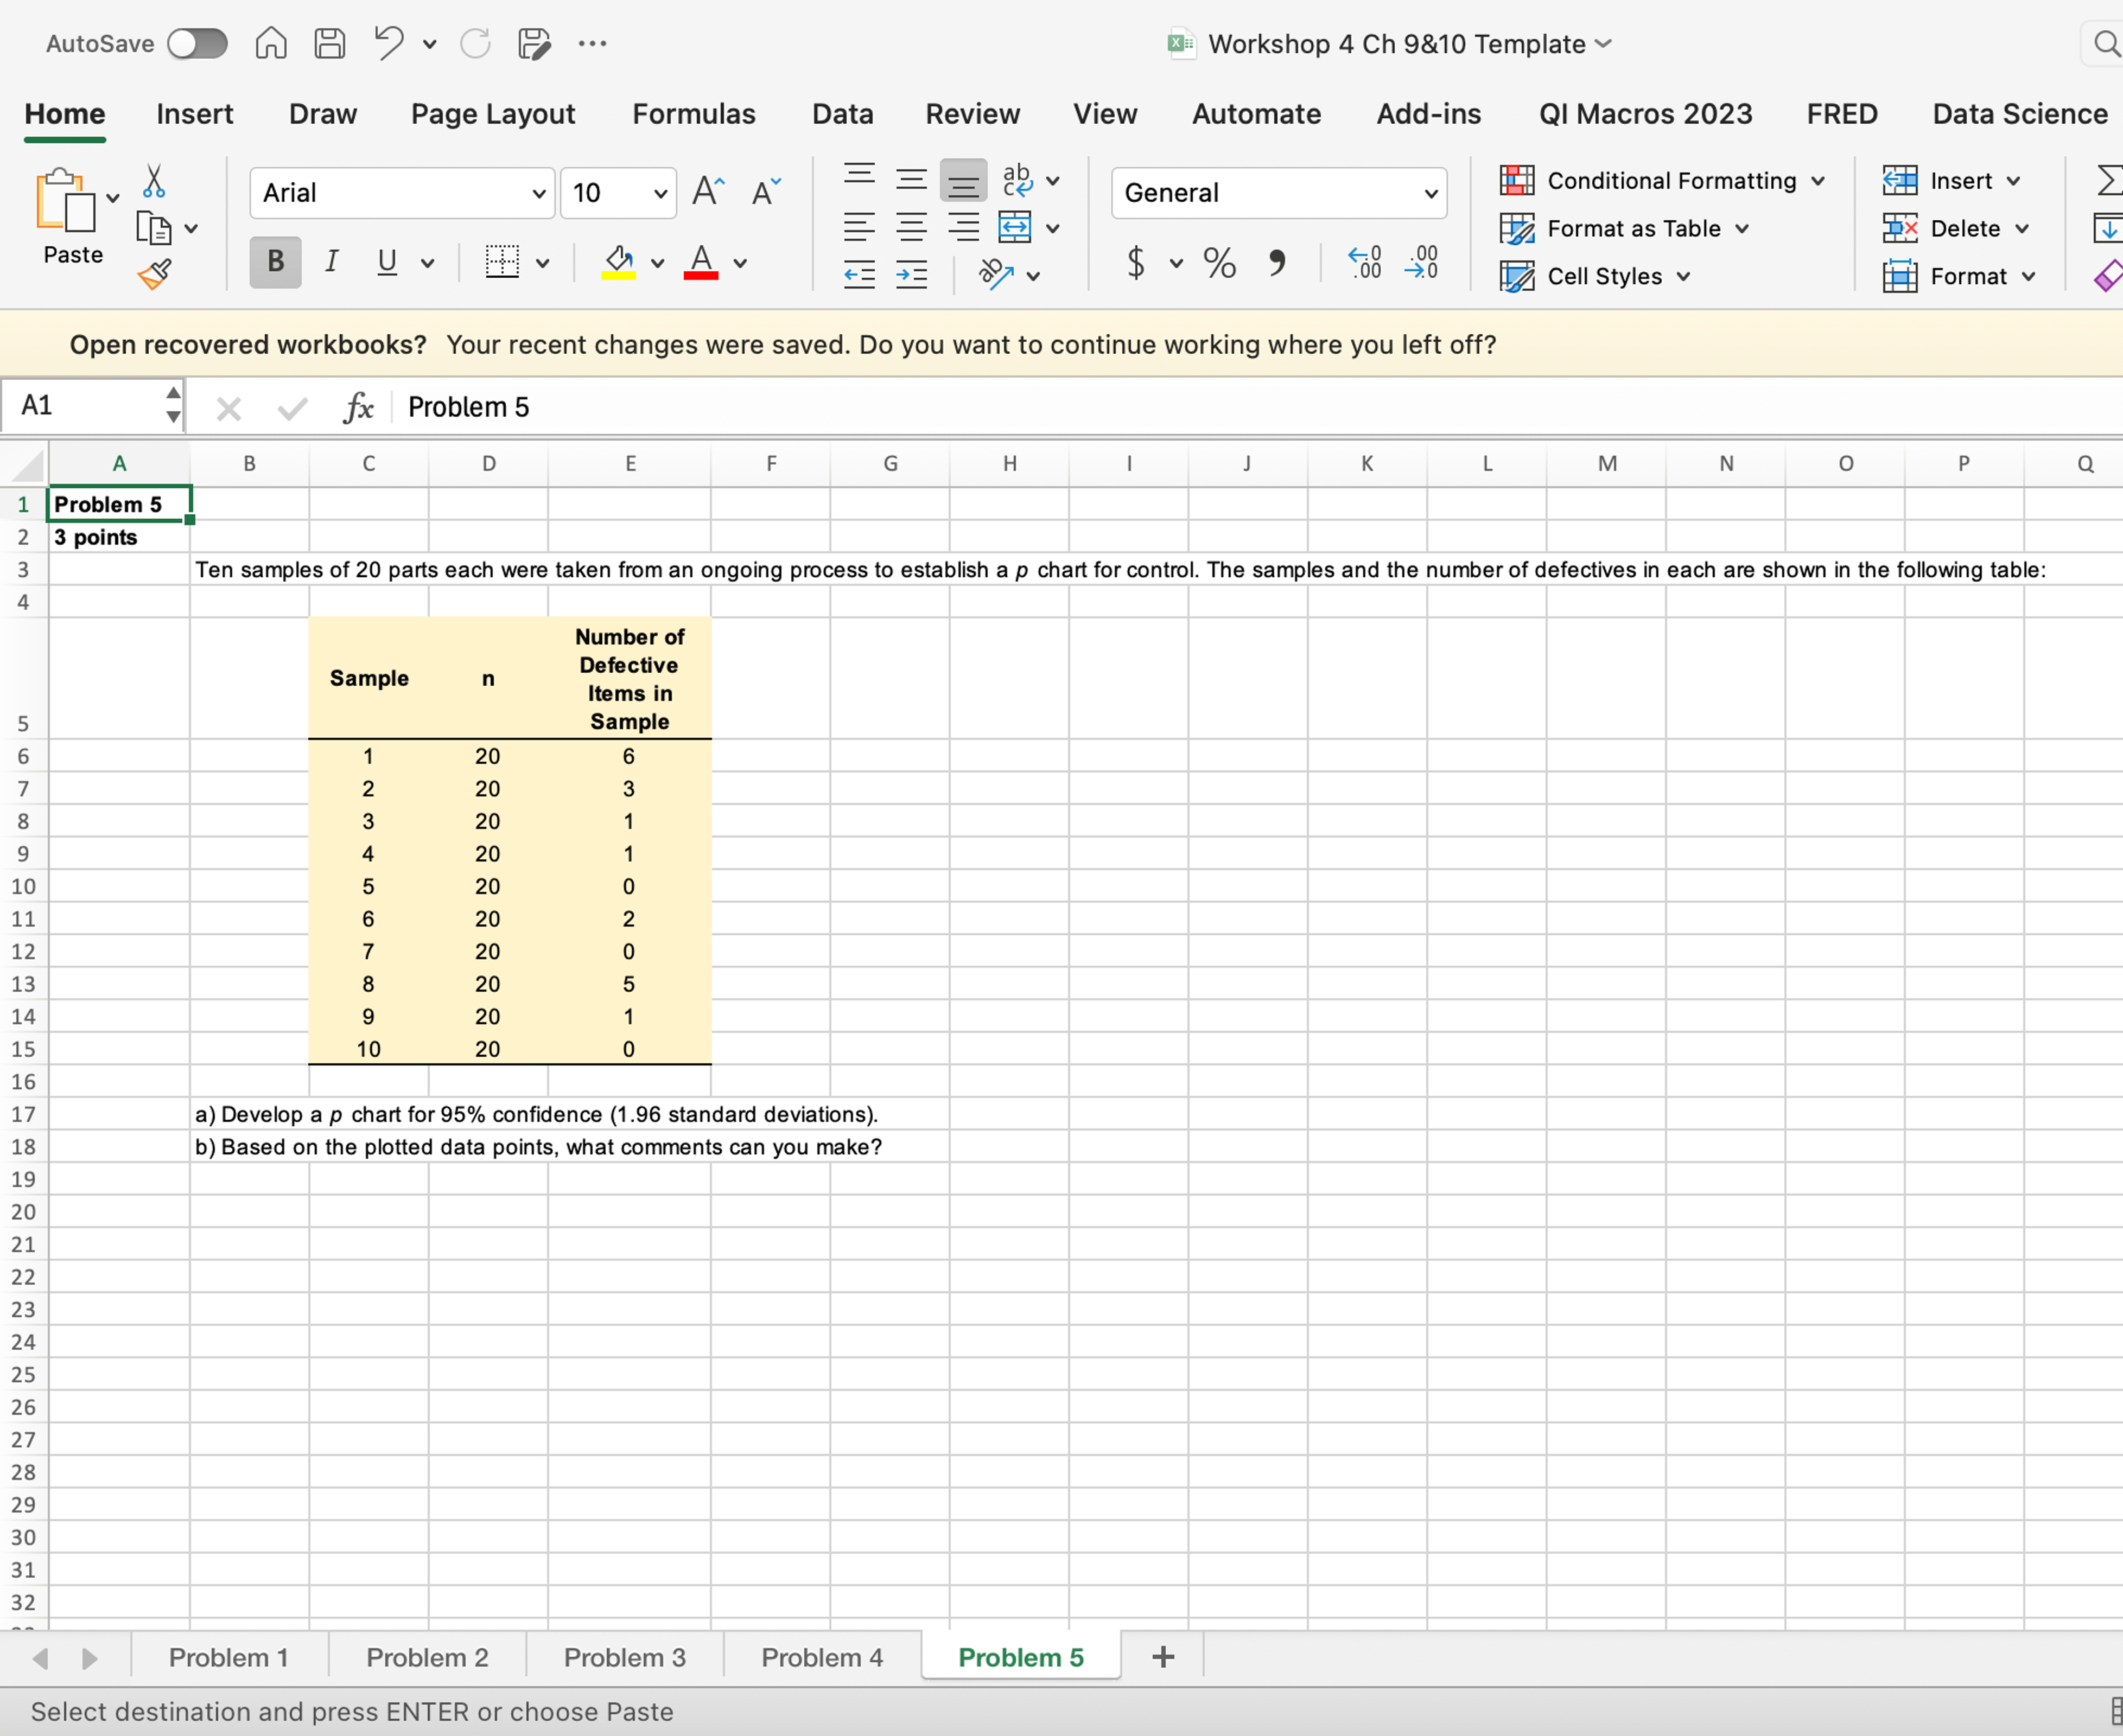Switch to the Formulas ribbon tab
This screenshot has height=1736, width=2123.
click(694, 114)
